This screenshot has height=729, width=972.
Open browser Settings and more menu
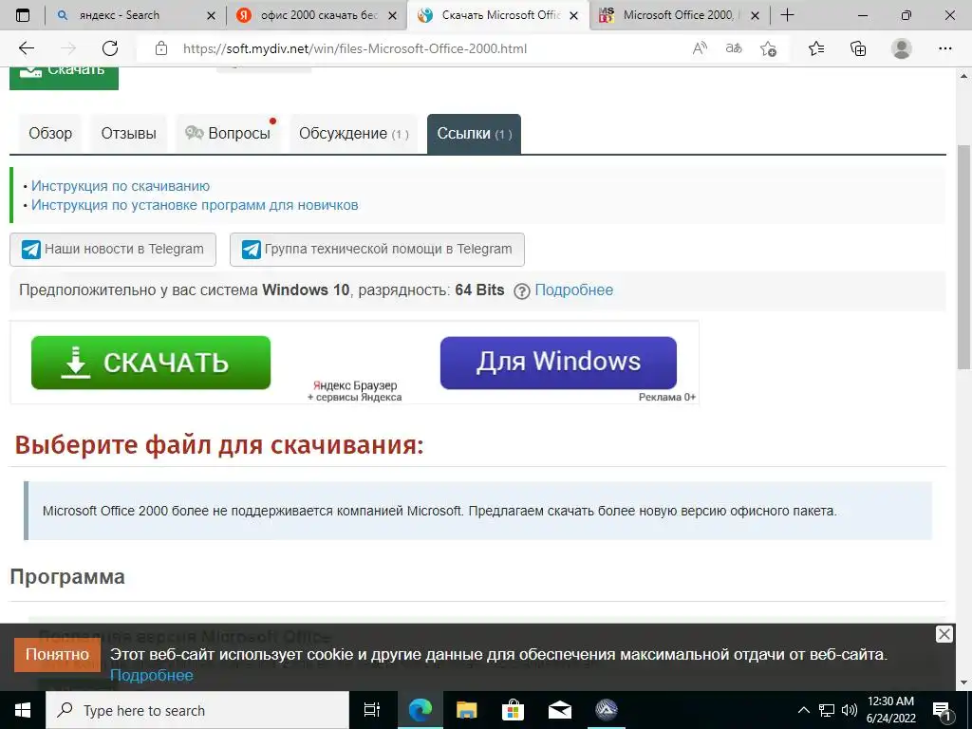944,48
